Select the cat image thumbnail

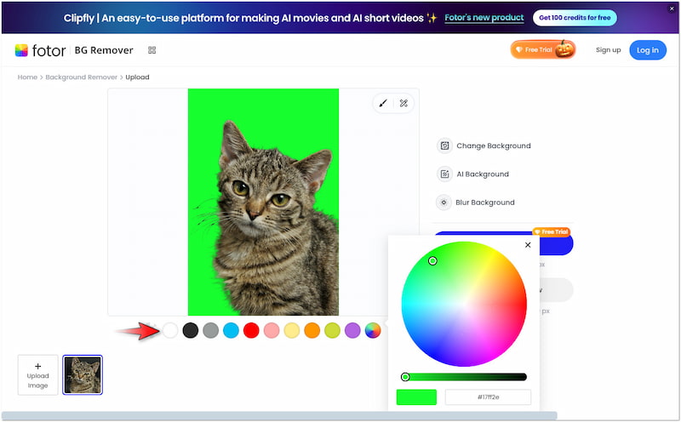click(x=83, y=374)
